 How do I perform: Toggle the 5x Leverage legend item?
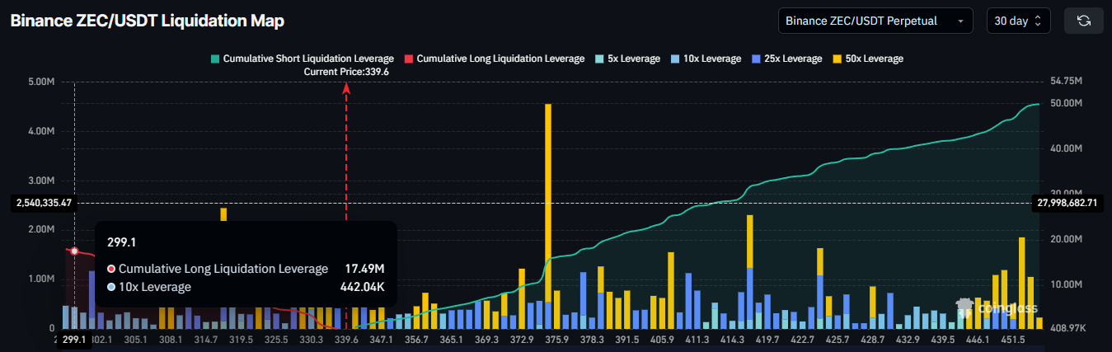[628, 59]
